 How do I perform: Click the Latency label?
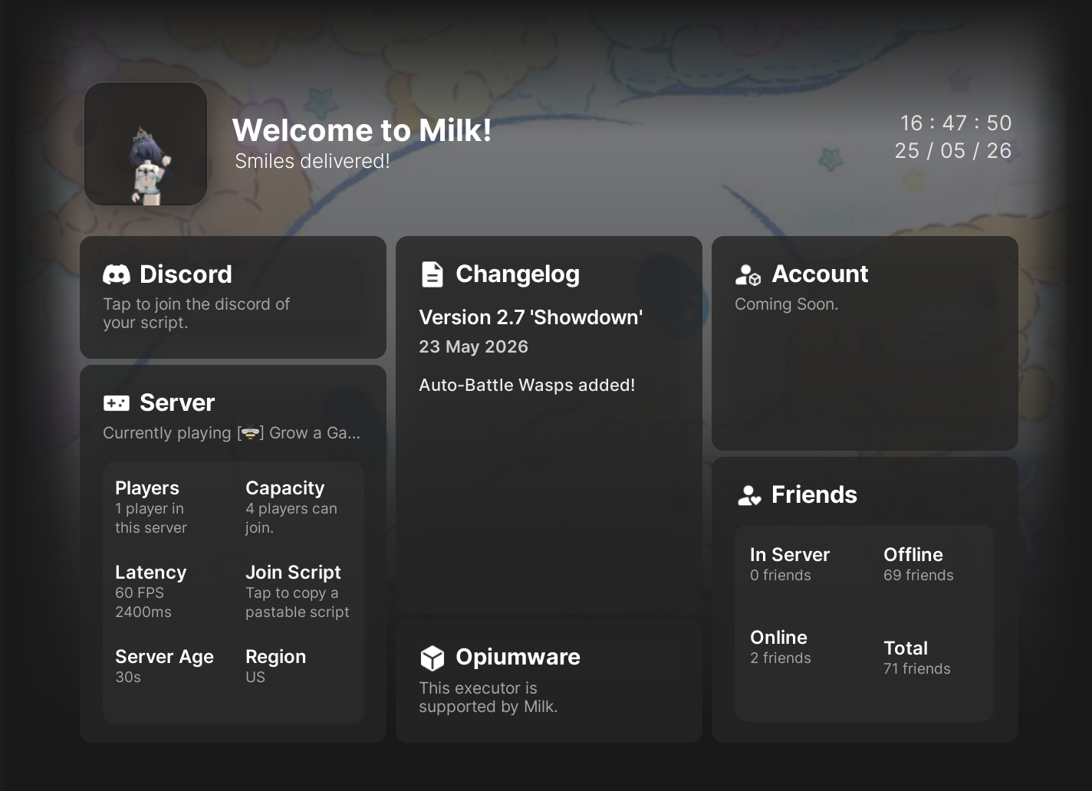pyautogui.click(x=150, y=573)
